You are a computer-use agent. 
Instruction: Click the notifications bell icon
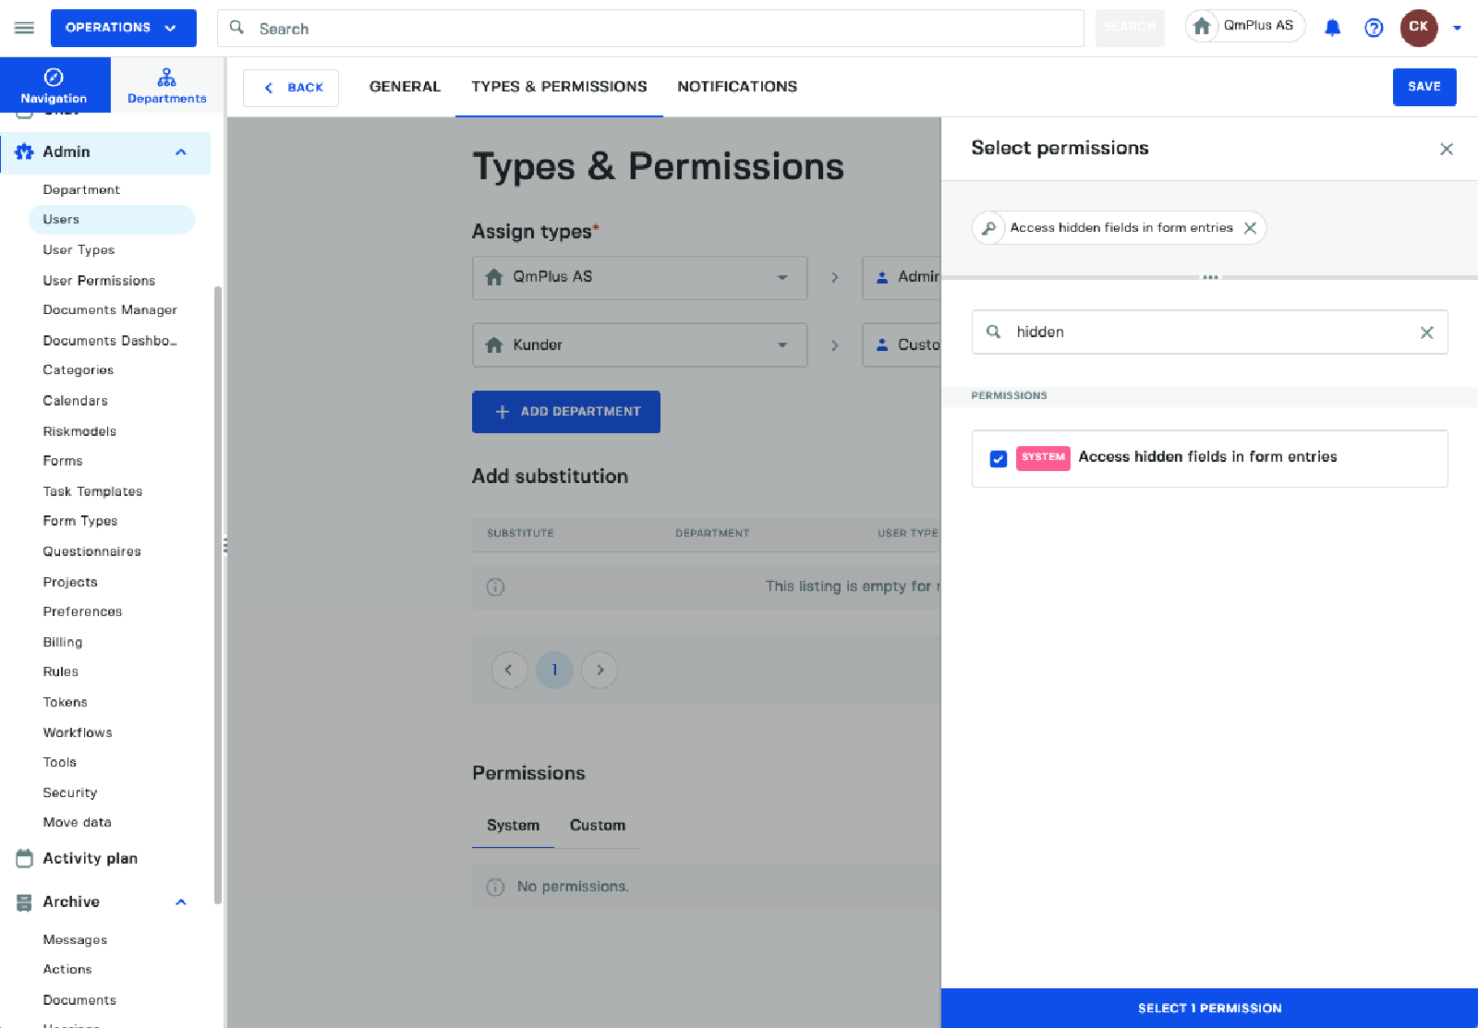[1332, 28]
